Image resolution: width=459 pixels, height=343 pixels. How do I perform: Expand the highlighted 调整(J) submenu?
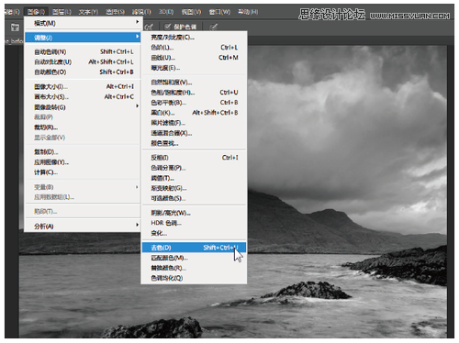pos(83,38)
